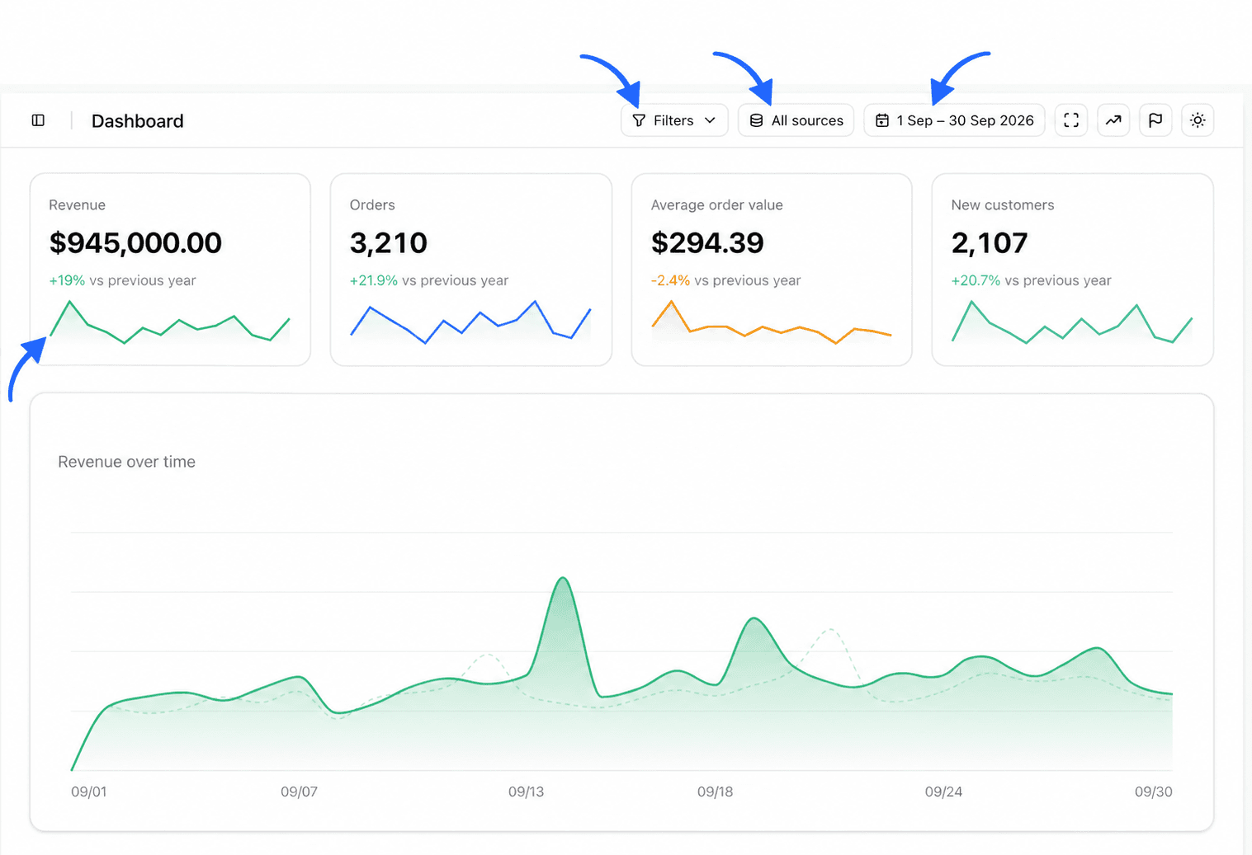Image resolution: width=1252 pixels, height=855 pixels.
Task: Enter fullscreen with the expand icon
Action: pyautogui.click(x=1071, y=120)
